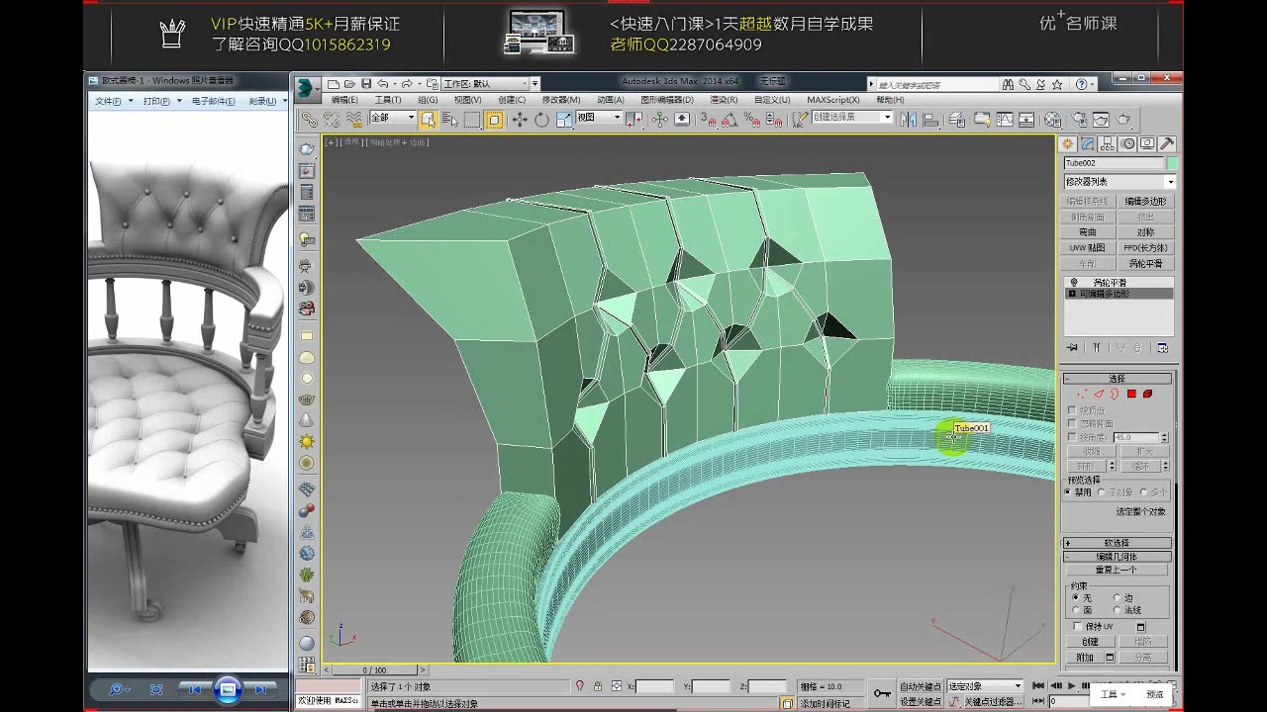The width and height of the screenshot is (1267, 712).
Task: Enable Polygon sub-object mode icon
Action: coord(1131,393)
